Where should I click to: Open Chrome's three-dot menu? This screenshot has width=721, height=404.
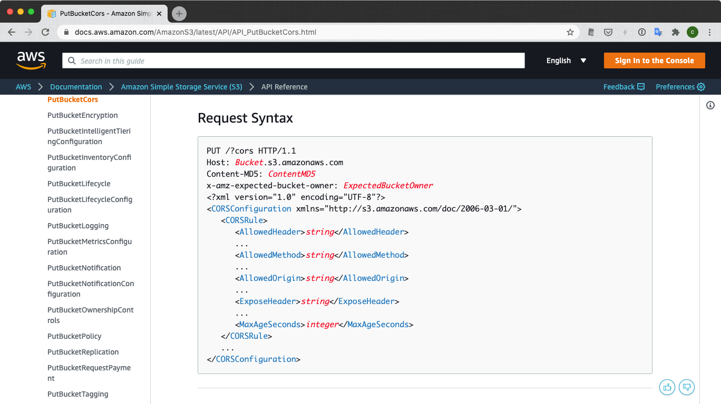tap(710, 32)
